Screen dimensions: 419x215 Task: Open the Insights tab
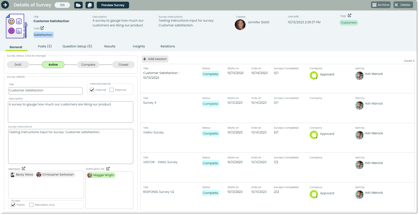(x=139, y=46)
